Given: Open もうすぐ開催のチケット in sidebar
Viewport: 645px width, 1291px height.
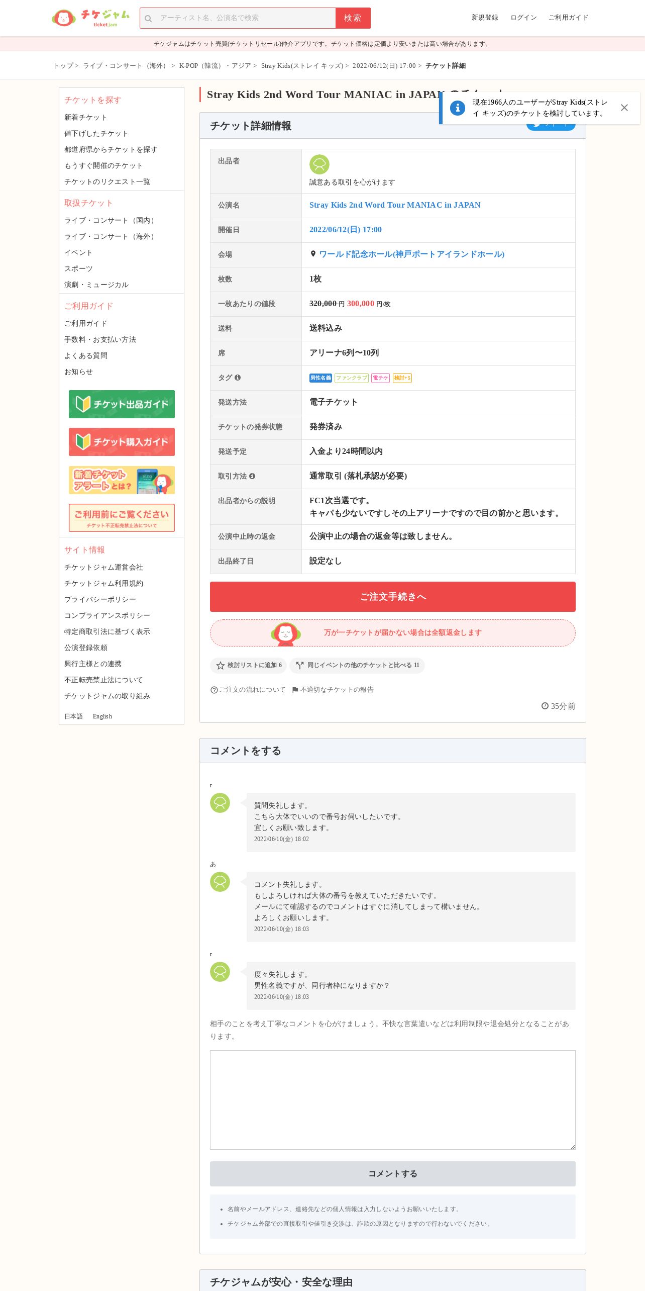Looking at the screenshot, I should click(103, 166).
